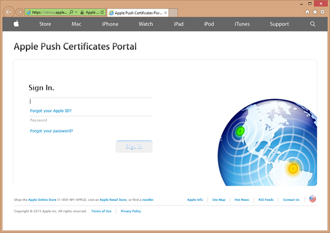Click the address bar search magnifier
This screenshot has width=330, height=233.
(x=71, y=12)
